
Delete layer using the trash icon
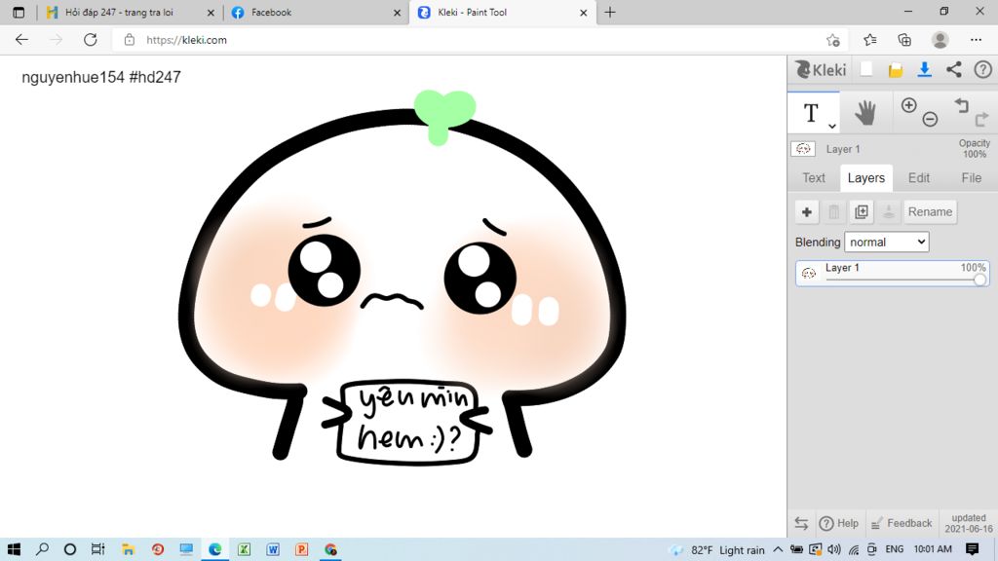(834, 211)
